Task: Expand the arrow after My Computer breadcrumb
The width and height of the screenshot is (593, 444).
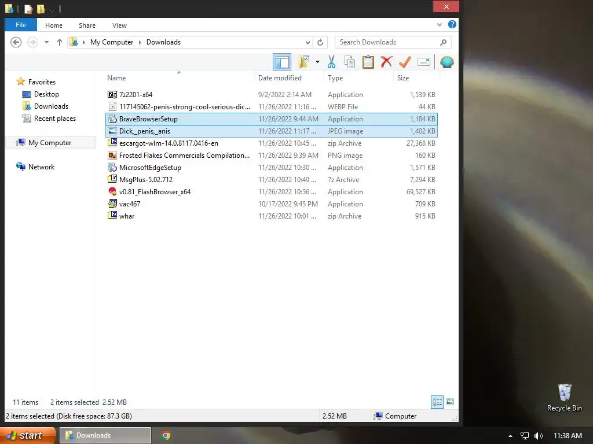Action: point(140,42)
